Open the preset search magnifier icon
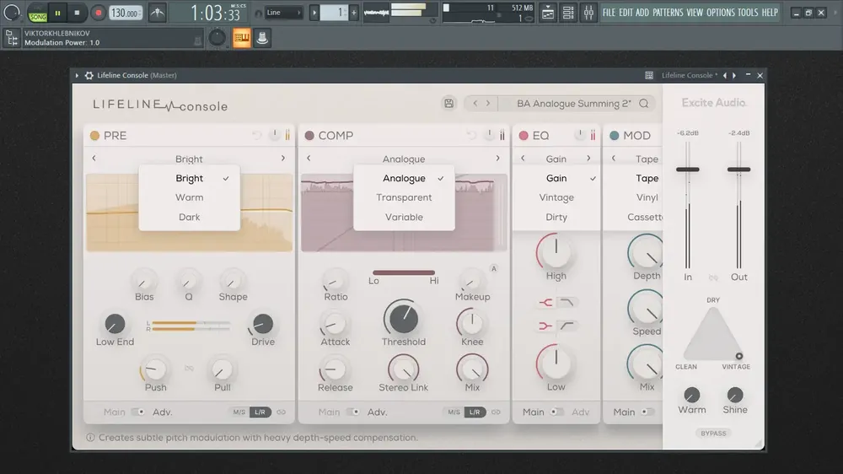The height and width of the screenshot is (474, 843). coord(643,103)
